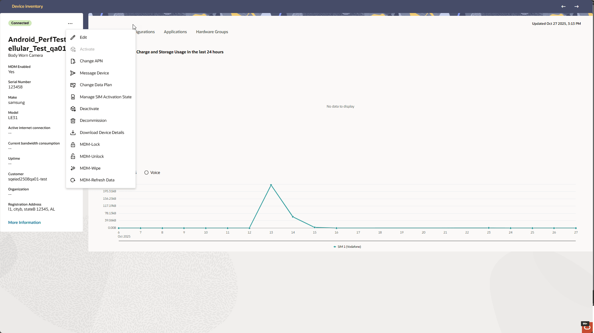This screenshot has width=594, height=333.
Task: Open the ellipsis device actions menu
Action: click(x=70, y=23)
